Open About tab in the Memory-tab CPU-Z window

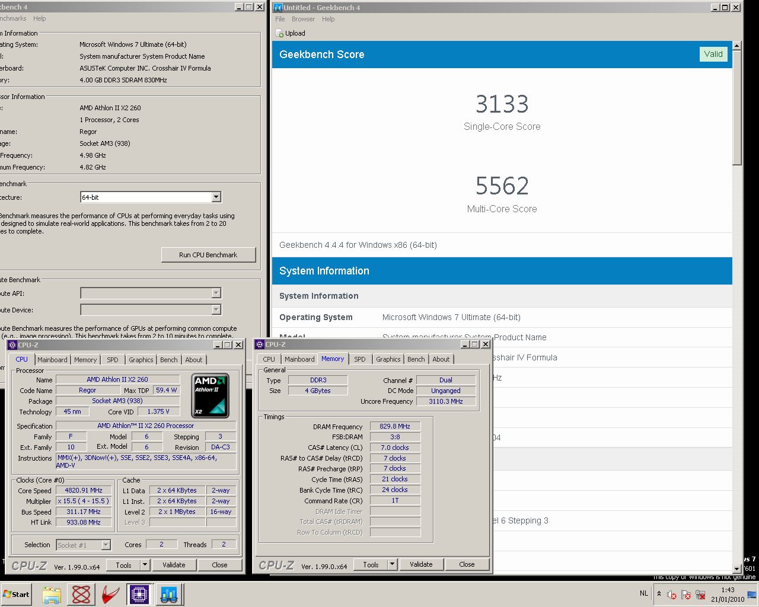point(441,359)
